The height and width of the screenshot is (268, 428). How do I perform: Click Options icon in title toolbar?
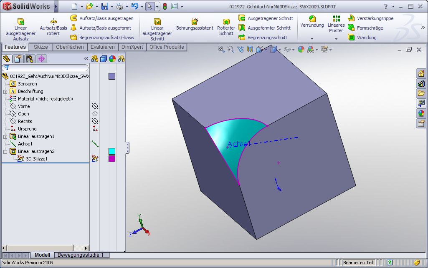[175, 6]
